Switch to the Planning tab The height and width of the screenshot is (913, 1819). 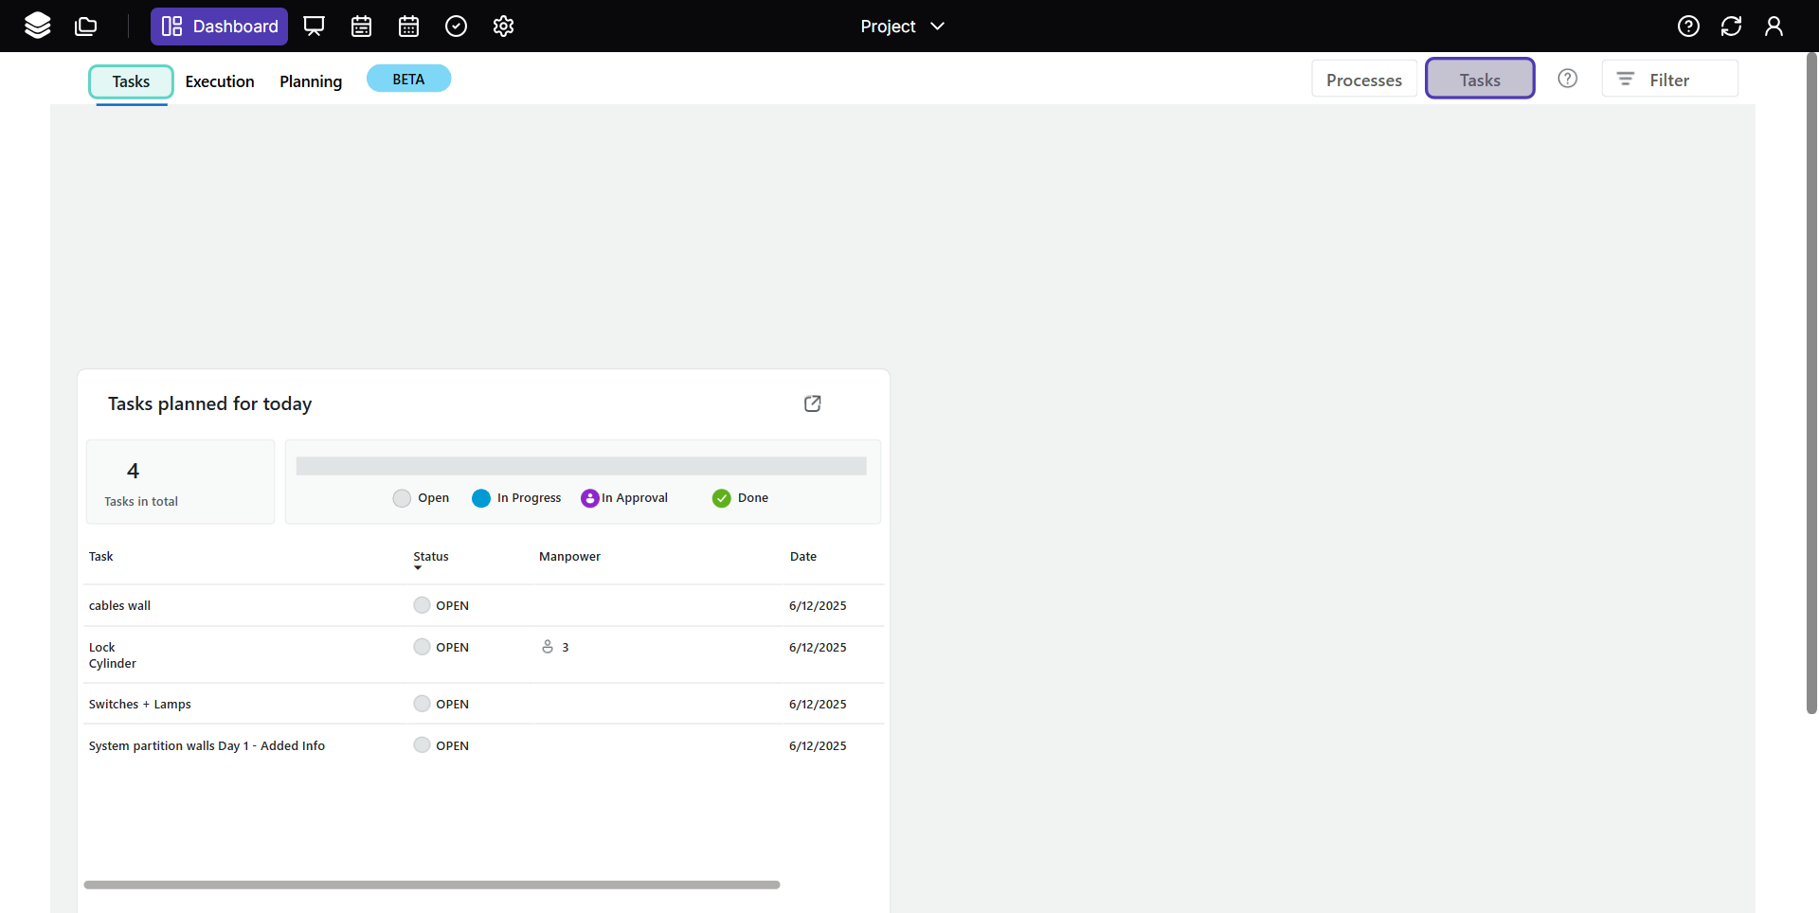311,81
